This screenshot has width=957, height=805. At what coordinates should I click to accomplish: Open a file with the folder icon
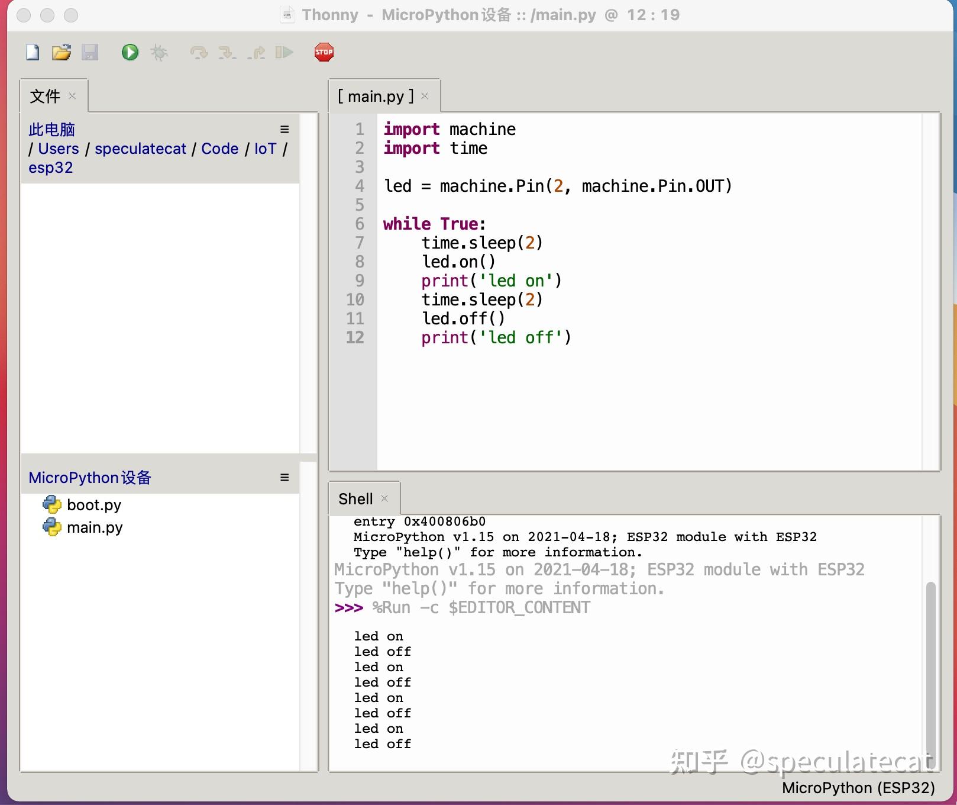61,53
